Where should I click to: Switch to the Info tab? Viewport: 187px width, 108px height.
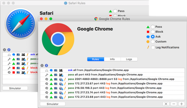click(x=112, y=59)
